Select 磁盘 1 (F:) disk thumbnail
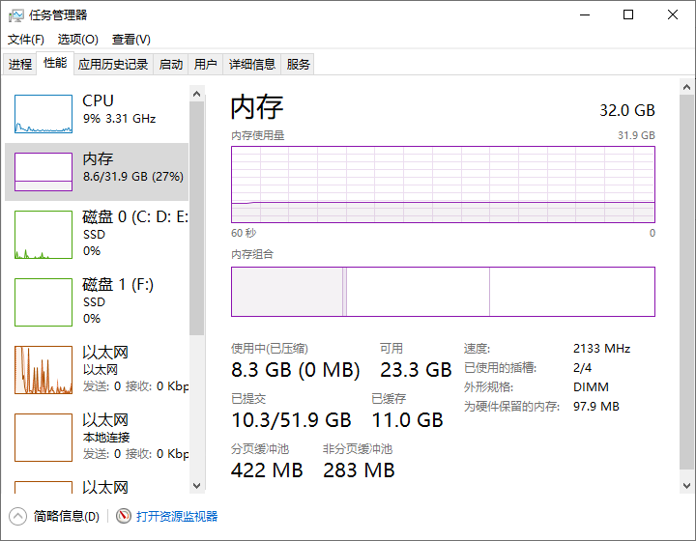The height and width of the screenshot is (541, 696). tap(43, 302)
